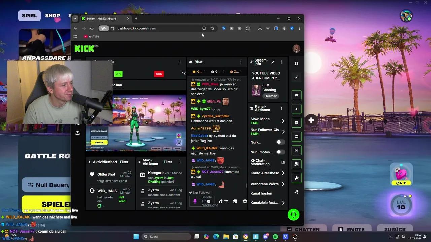Click the red AUS status button
The height and width of the screenshot is (242, 431).
[x=159, y=74]
